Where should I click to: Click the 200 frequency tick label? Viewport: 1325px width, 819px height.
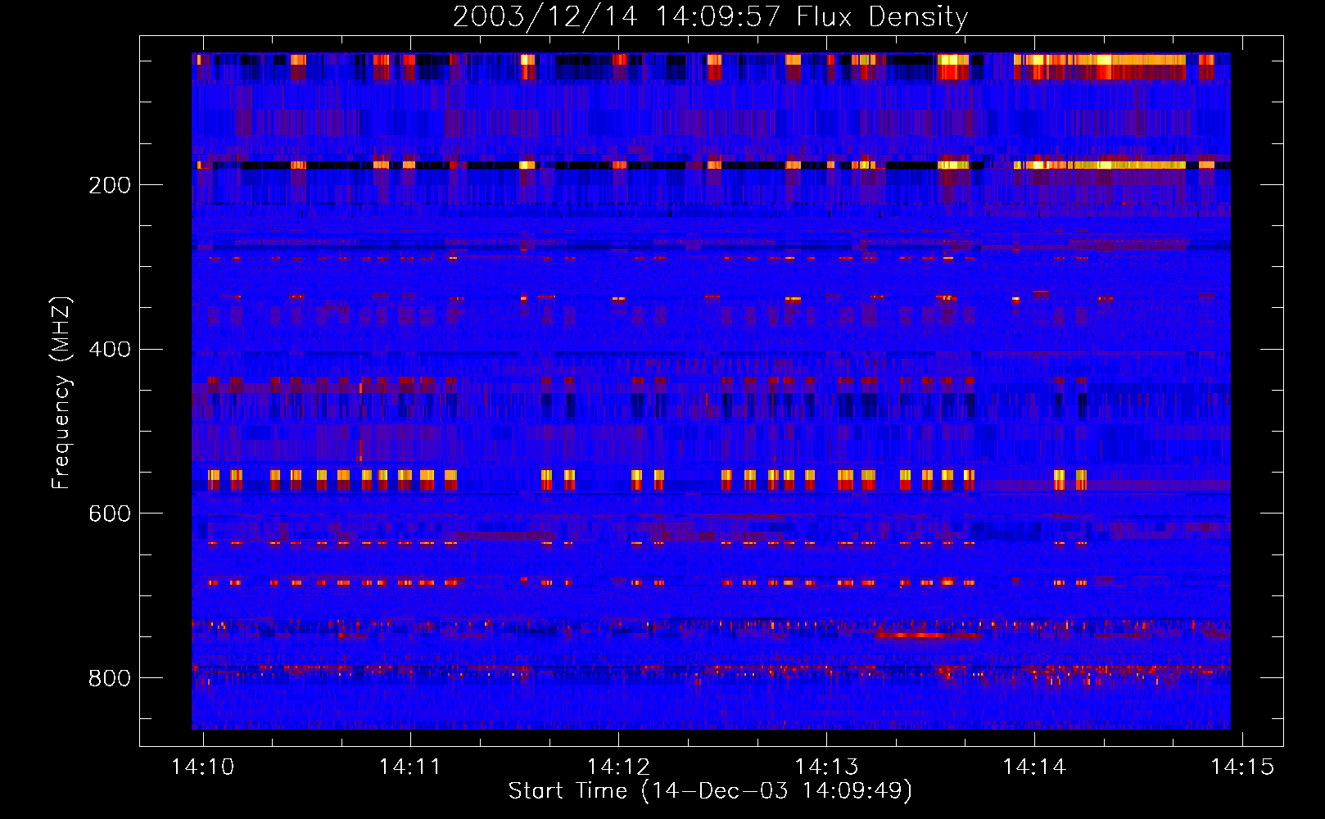(109, 185)
